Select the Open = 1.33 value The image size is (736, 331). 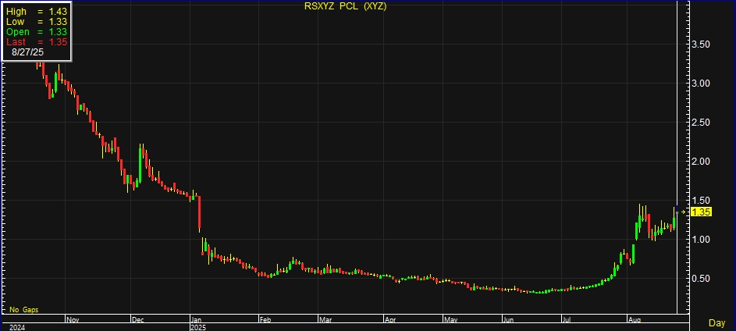point(37,32)
